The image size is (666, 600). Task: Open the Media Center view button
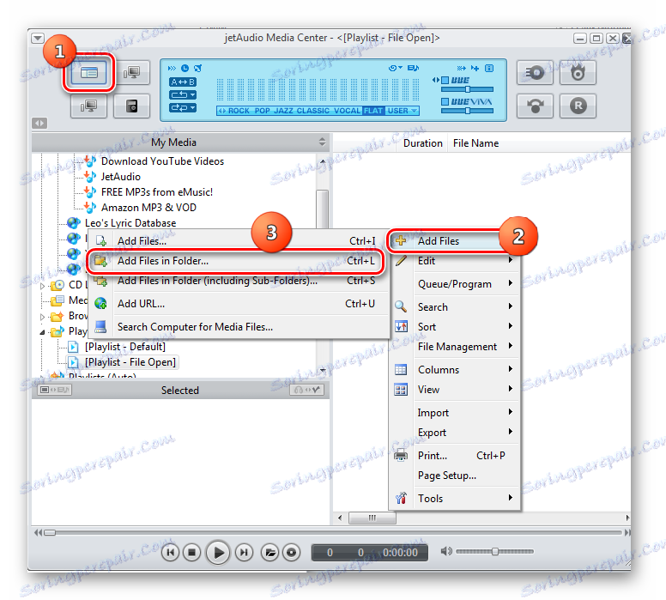(88, 73)
